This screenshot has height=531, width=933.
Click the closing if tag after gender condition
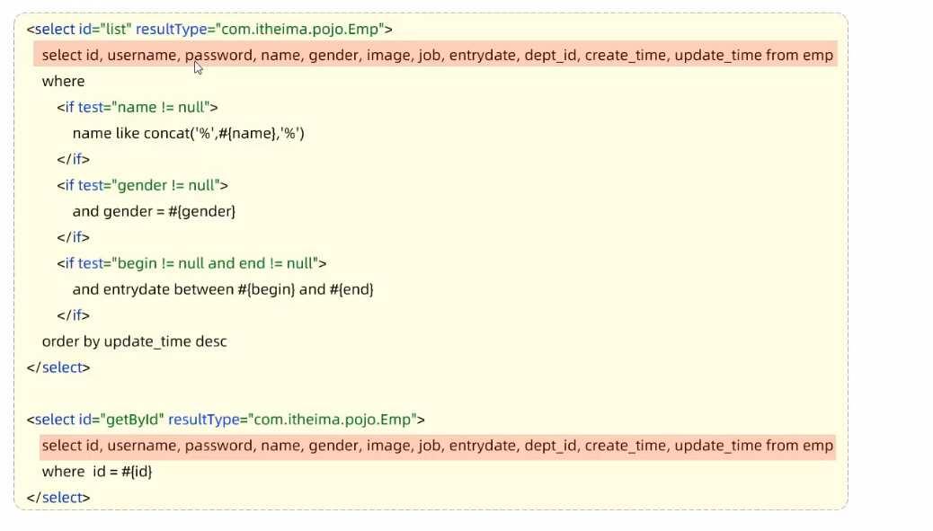[73, 238]
